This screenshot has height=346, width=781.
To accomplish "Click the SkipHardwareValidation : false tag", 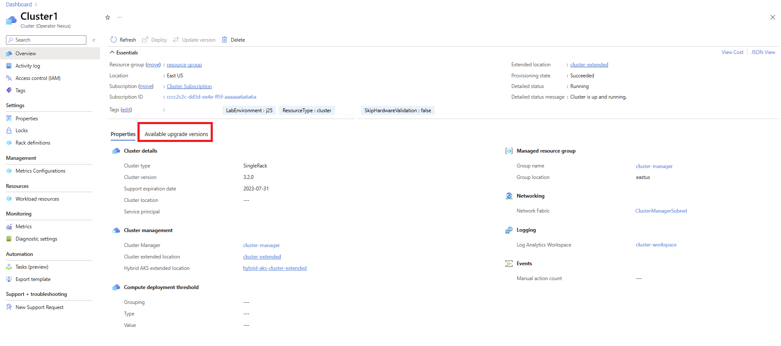I will 398,111.
